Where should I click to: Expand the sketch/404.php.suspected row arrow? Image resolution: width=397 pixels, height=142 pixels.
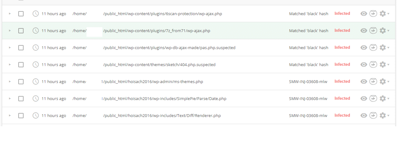[x=10, y=65]
